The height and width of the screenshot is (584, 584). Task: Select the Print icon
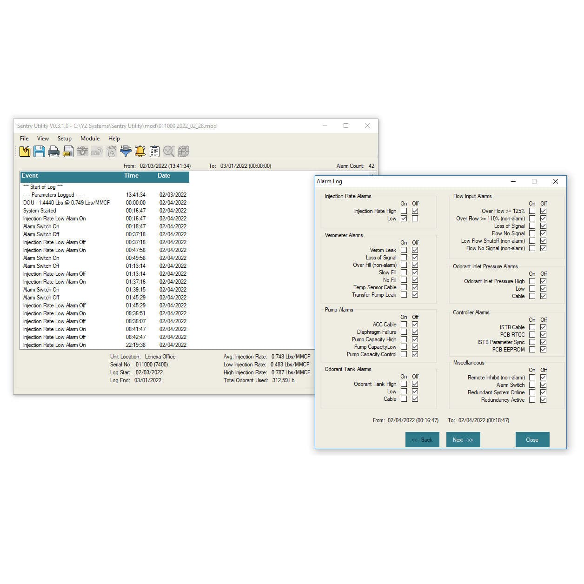tap(53, 151)
